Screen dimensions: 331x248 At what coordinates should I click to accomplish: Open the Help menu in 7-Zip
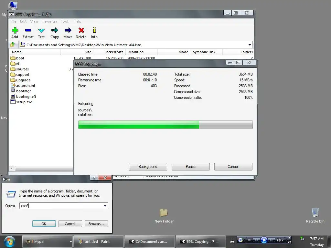(78, 21)
